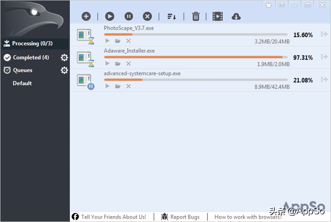This screenshot has width=331, height=222.
Task: Click export arrow beside 97.31% row
Action: (324, 57)
